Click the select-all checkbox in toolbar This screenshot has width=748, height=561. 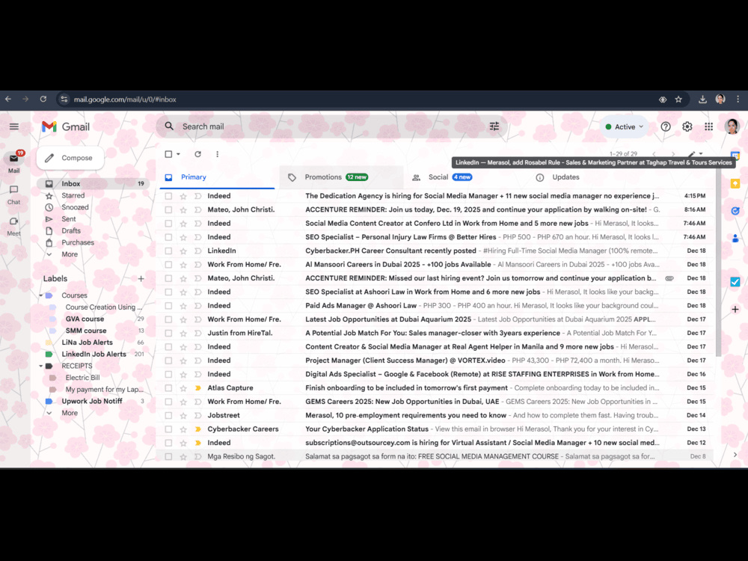click(x=168, y=154)
